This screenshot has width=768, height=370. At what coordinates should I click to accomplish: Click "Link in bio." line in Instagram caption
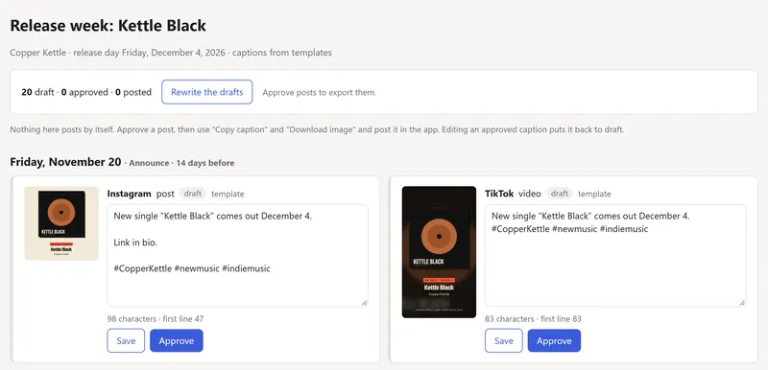pyautogui.click(x=135, y=243)
